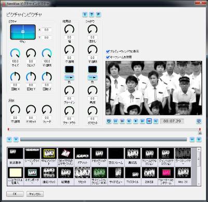Open the shadow color picker arrow

click(x=93, y=78)
